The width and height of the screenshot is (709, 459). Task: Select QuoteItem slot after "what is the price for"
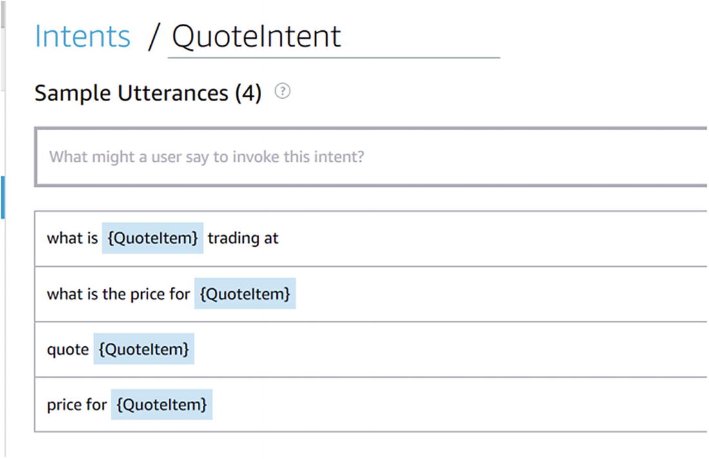click(245, 294)
